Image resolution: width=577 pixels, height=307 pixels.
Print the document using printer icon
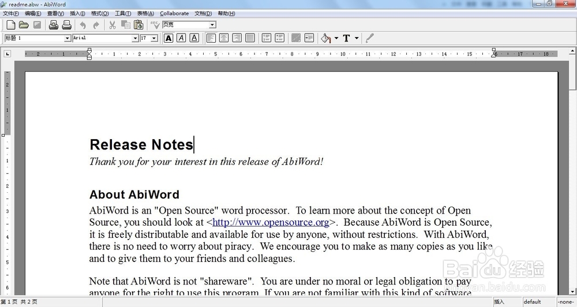pyautogui.click(x=66, y=25)
